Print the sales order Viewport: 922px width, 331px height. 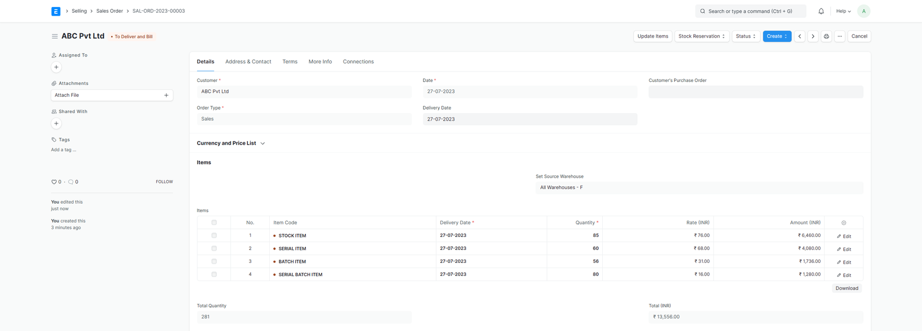point(826,36)
